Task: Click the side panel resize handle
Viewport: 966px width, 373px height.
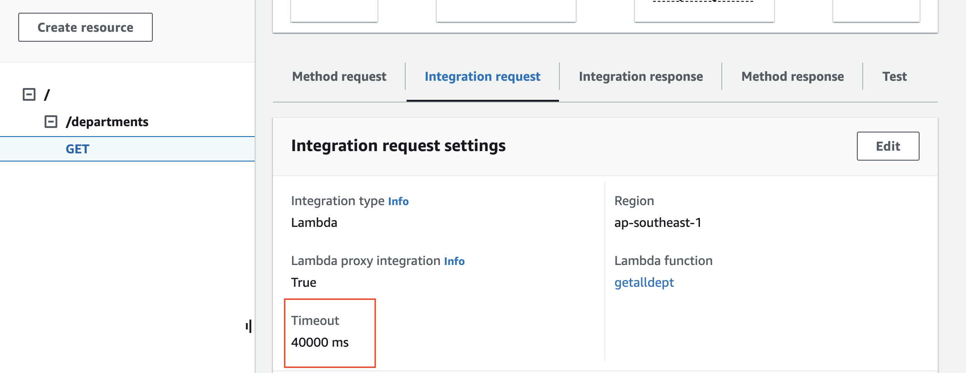Action: point(248,326)
